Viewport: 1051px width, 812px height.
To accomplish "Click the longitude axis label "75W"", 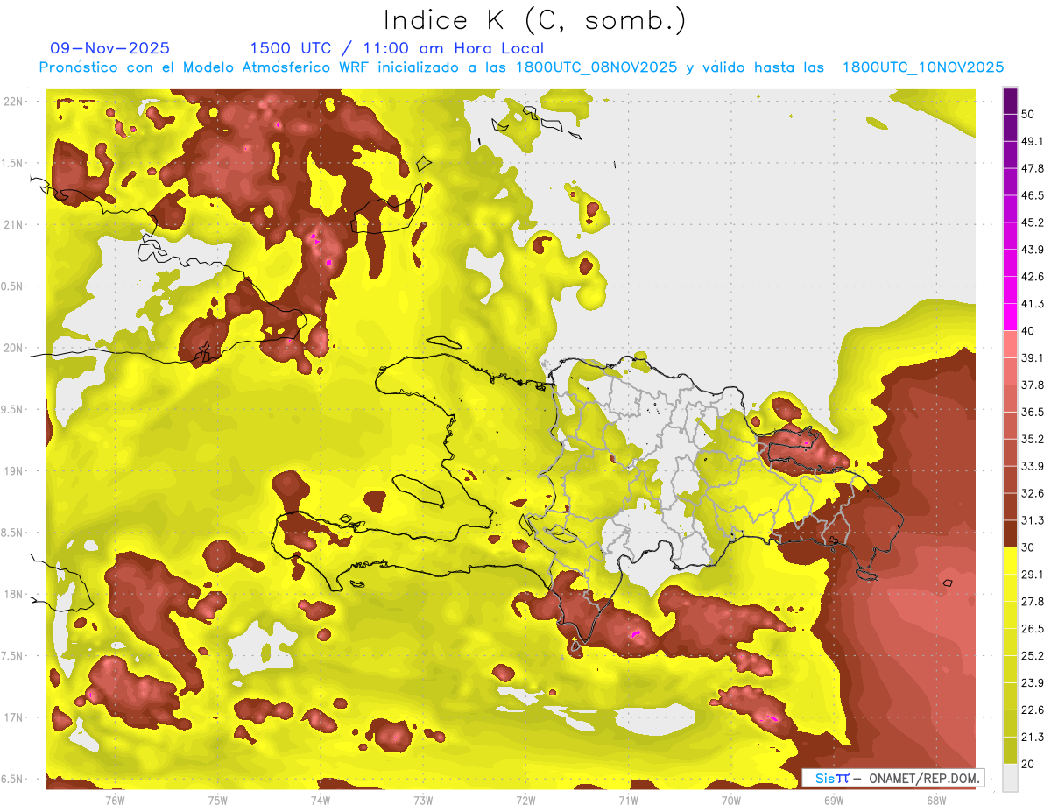I will pyautogui.click(x=218, y=801).
